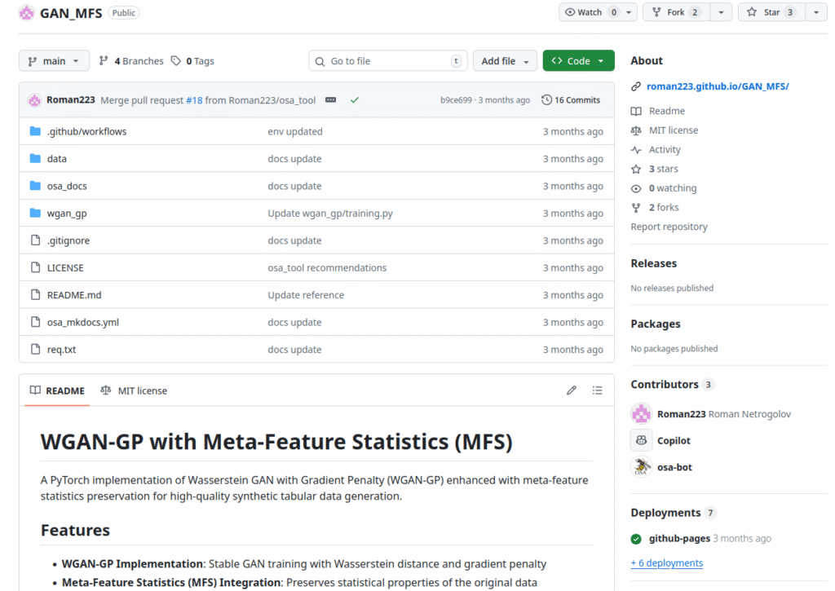Open the green Code dropdown

(x=578, y=61)
